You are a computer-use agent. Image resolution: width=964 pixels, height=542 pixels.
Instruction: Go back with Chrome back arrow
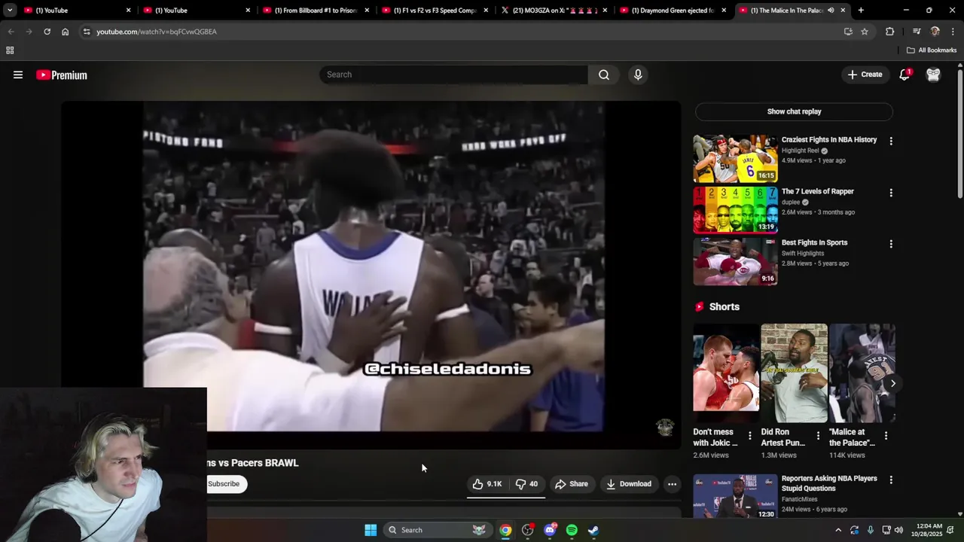click(x=11, y=32)
